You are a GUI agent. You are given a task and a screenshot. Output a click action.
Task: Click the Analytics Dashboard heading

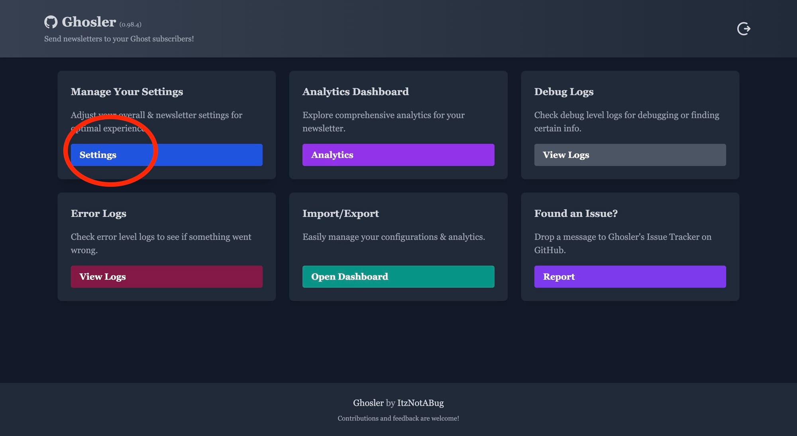tap(355, 92)
